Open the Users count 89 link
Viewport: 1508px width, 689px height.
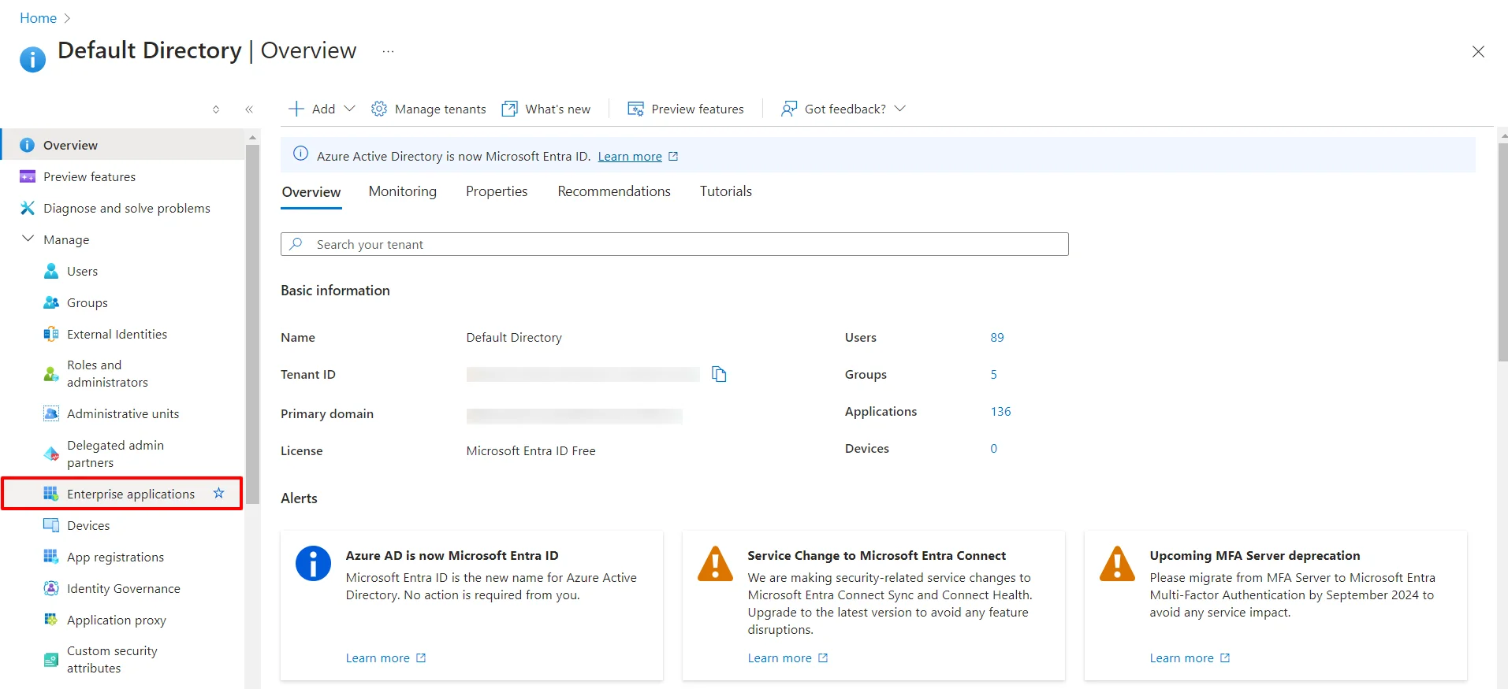click(997, 337)
